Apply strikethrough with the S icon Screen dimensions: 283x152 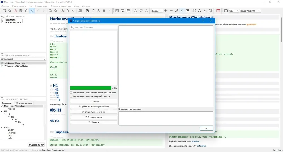98,11
